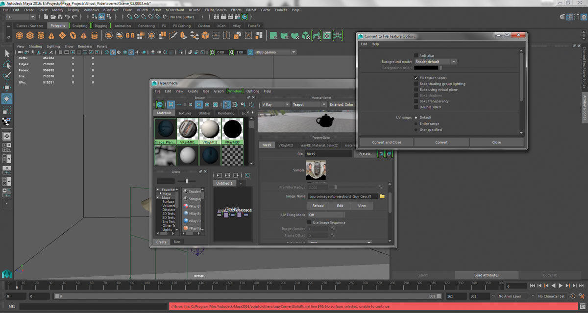Adjust swatch size slider in Create panel
This screenshot has height=313, width=588.
(187, 181)
